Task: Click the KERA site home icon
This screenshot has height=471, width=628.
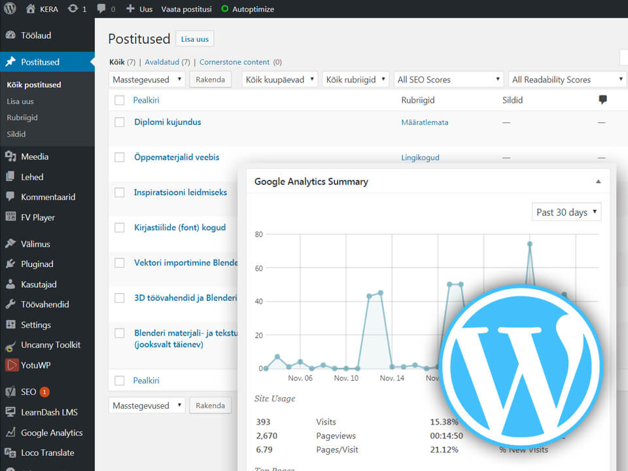Action: pyautogui.click(x=31, y=9)
